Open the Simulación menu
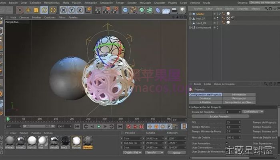280x160 pixels. (x=106, y=3)
